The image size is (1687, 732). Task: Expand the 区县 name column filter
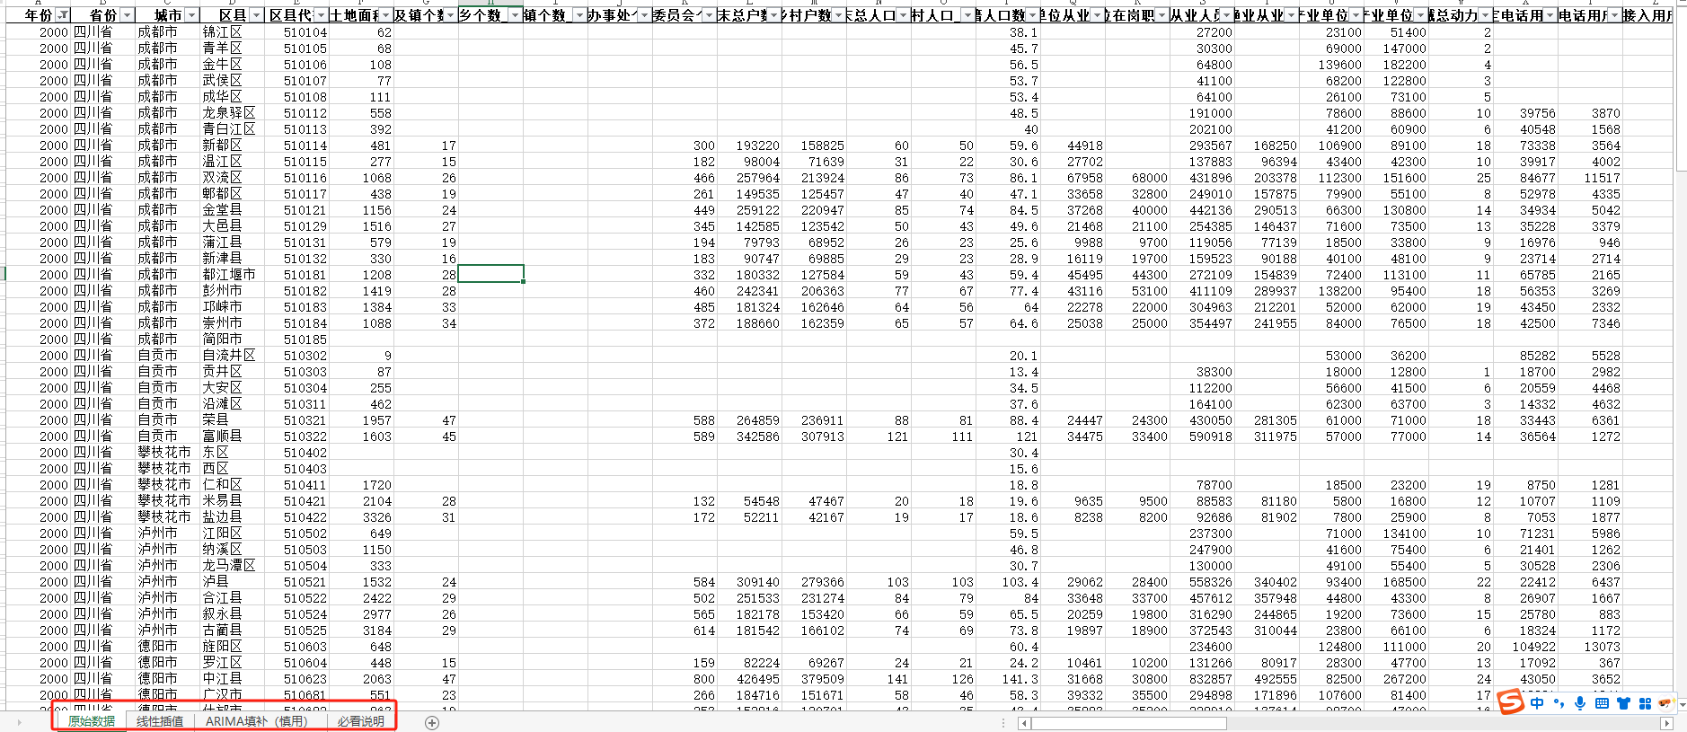(x=256, y=15)
